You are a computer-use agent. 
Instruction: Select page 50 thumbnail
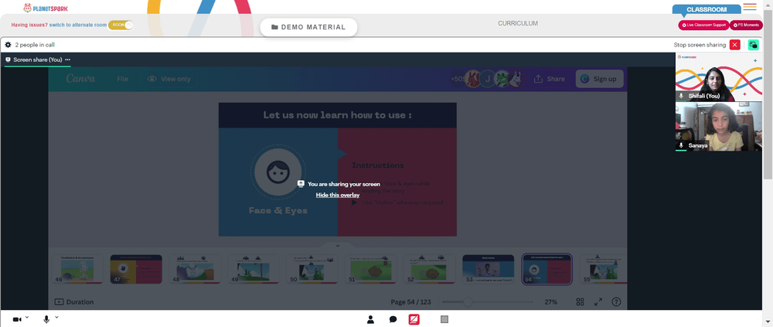[312, 269]
